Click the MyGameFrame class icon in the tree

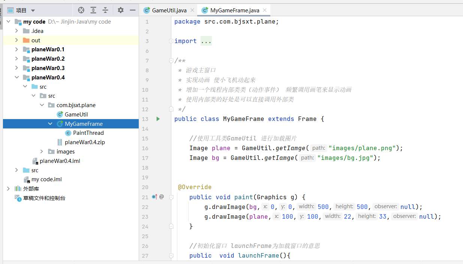[x=60, y=124]
